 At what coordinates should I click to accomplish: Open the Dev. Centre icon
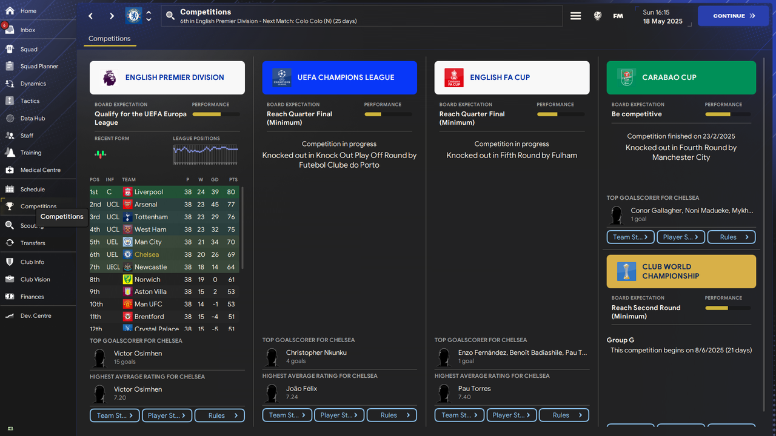coord(10,315)
